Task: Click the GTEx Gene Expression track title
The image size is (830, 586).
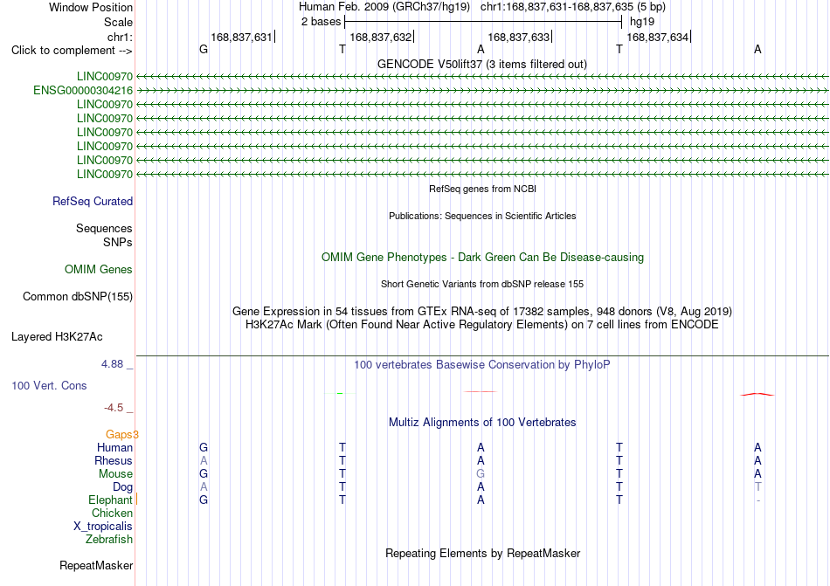Action: point(482,312)
